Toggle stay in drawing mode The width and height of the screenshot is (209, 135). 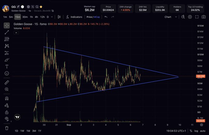(7, 105)
